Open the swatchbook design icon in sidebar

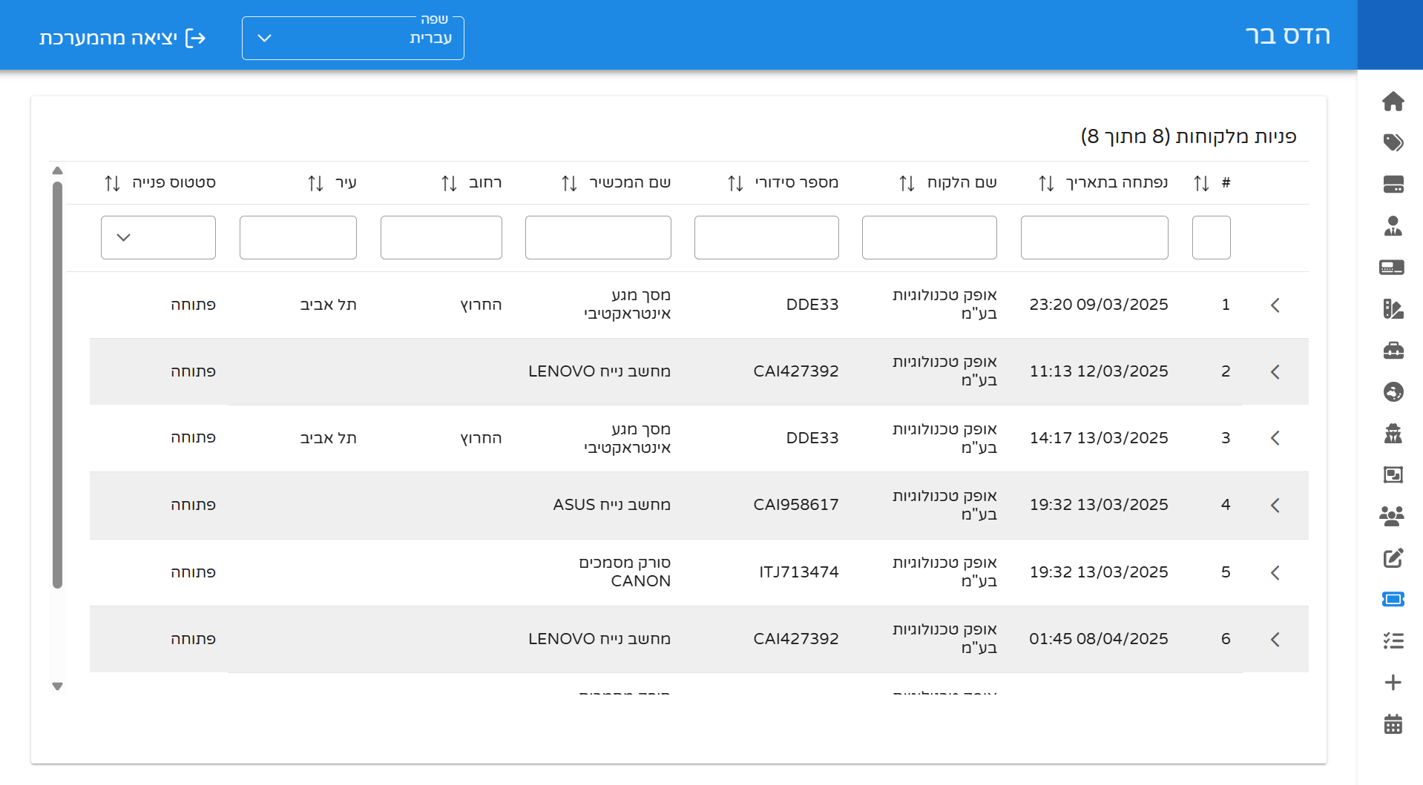[1393, 308]
